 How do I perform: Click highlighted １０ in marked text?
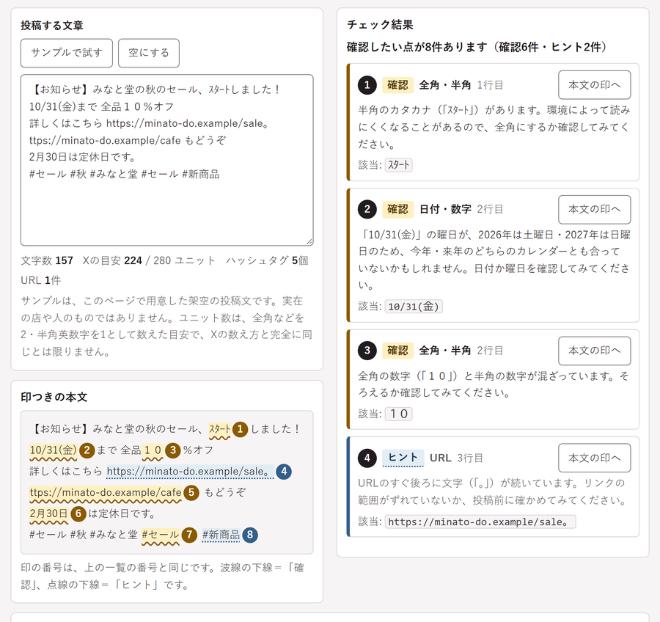pos(153,450)
